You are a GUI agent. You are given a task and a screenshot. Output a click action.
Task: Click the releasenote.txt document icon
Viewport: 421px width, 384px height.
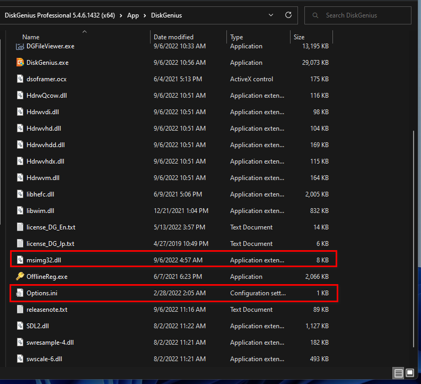point(20,309)
